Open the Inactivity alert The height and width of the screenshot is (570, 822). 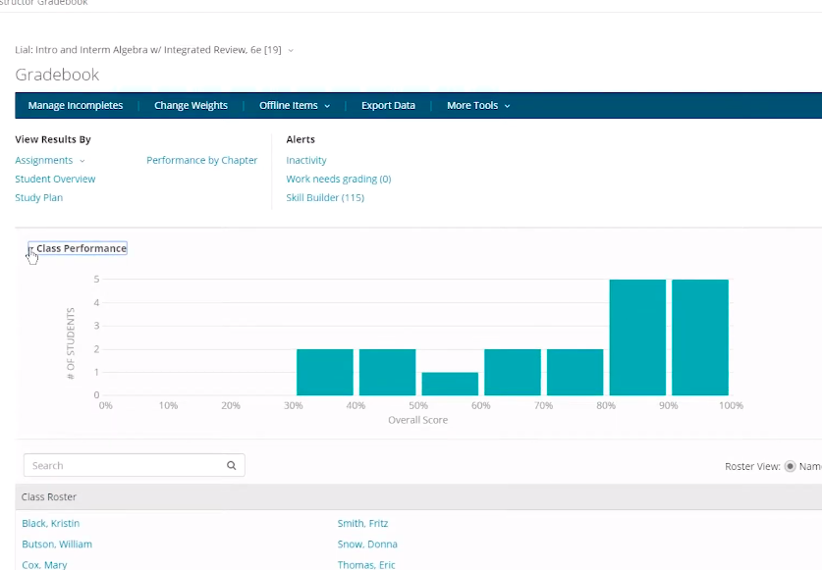[306, 160]
